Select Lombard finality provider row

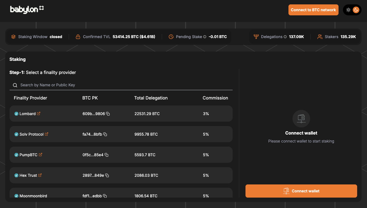click(121, 114)
